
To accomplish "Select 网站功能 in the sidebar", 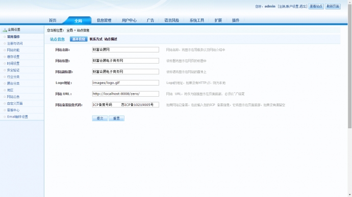I will pos(13,50).
